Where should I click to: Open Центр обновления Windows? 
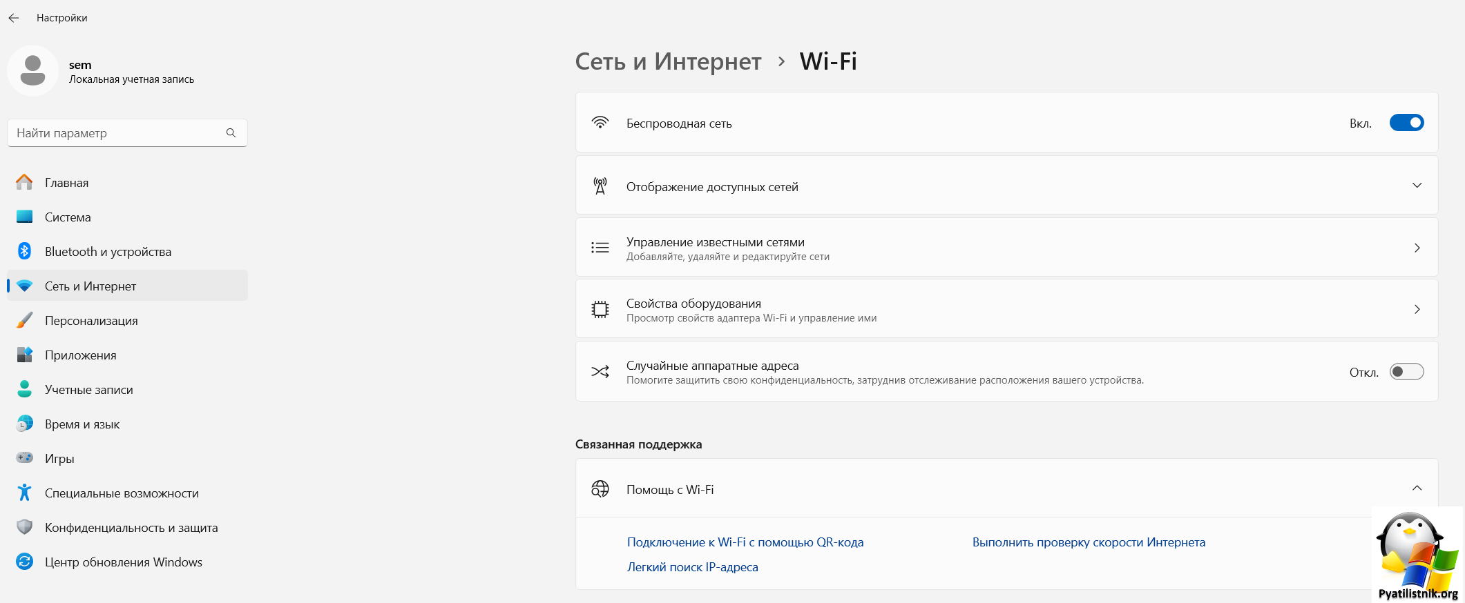point(127,562)
